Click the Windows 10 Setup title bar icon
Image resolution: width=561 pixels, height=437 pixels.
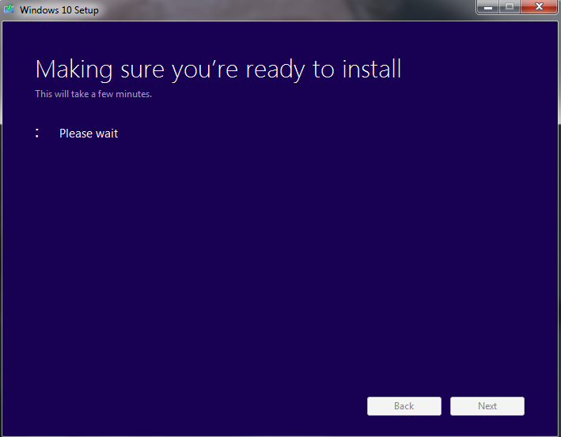coord(9,9)
